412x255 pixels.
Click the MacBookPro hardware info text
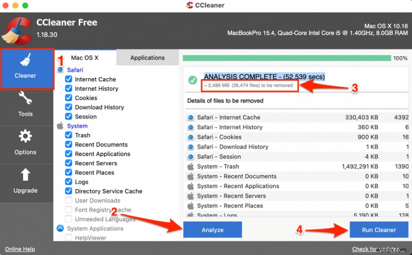317,33
